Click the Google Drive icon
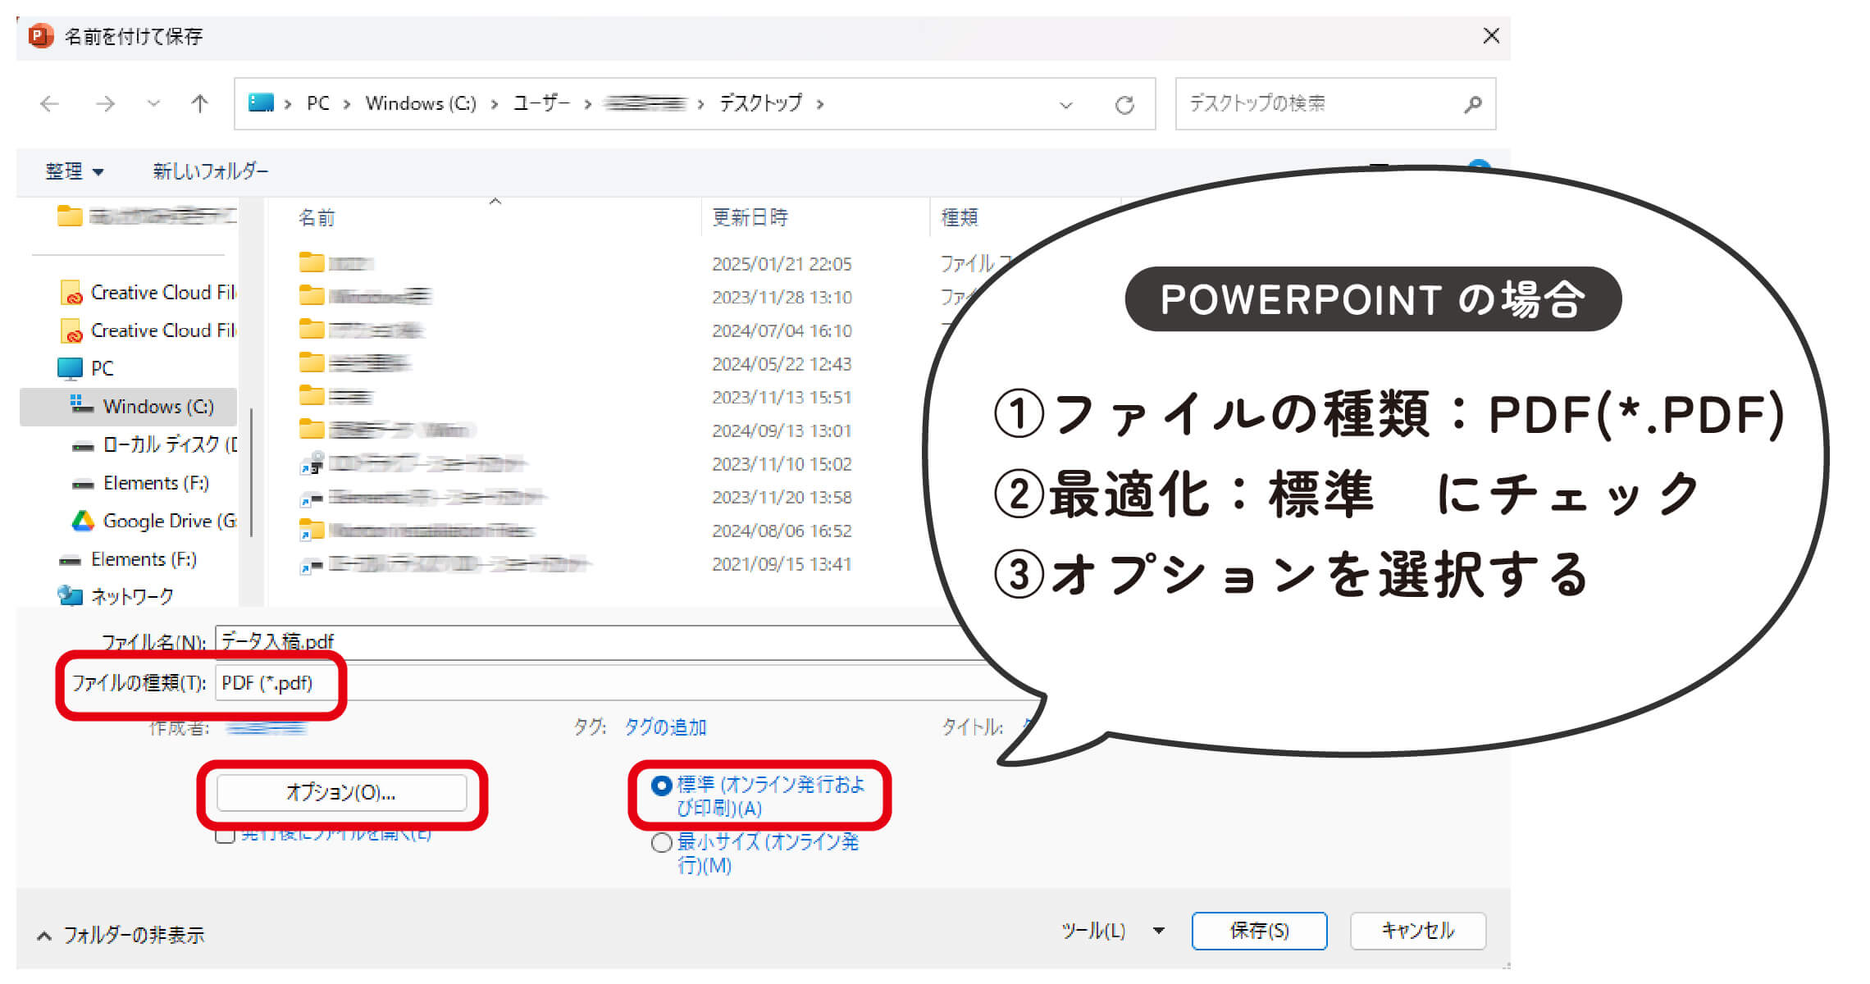This screenshot has height=984, width=1870. pos(83,521)
